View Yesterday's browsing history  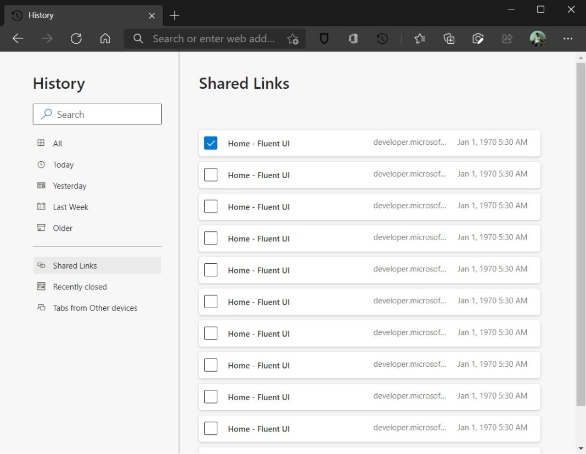tap(69, 185)
